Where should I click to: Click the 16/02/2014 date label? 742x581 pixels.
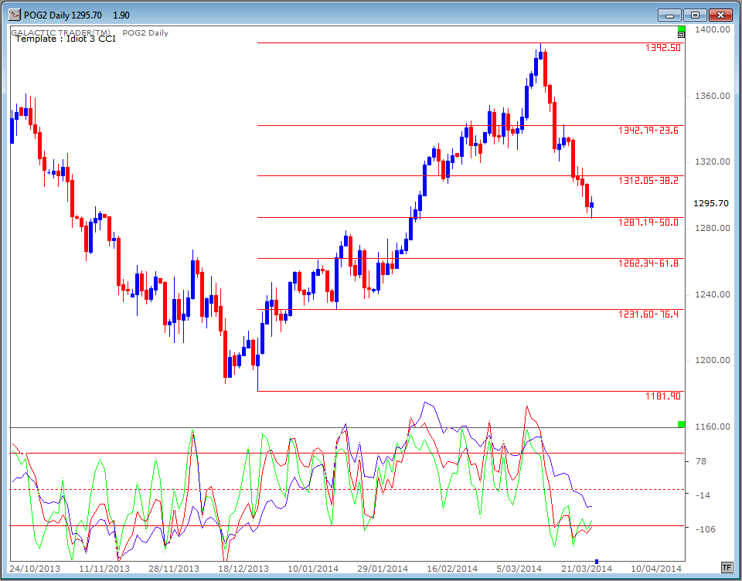(x=452, y=568)
